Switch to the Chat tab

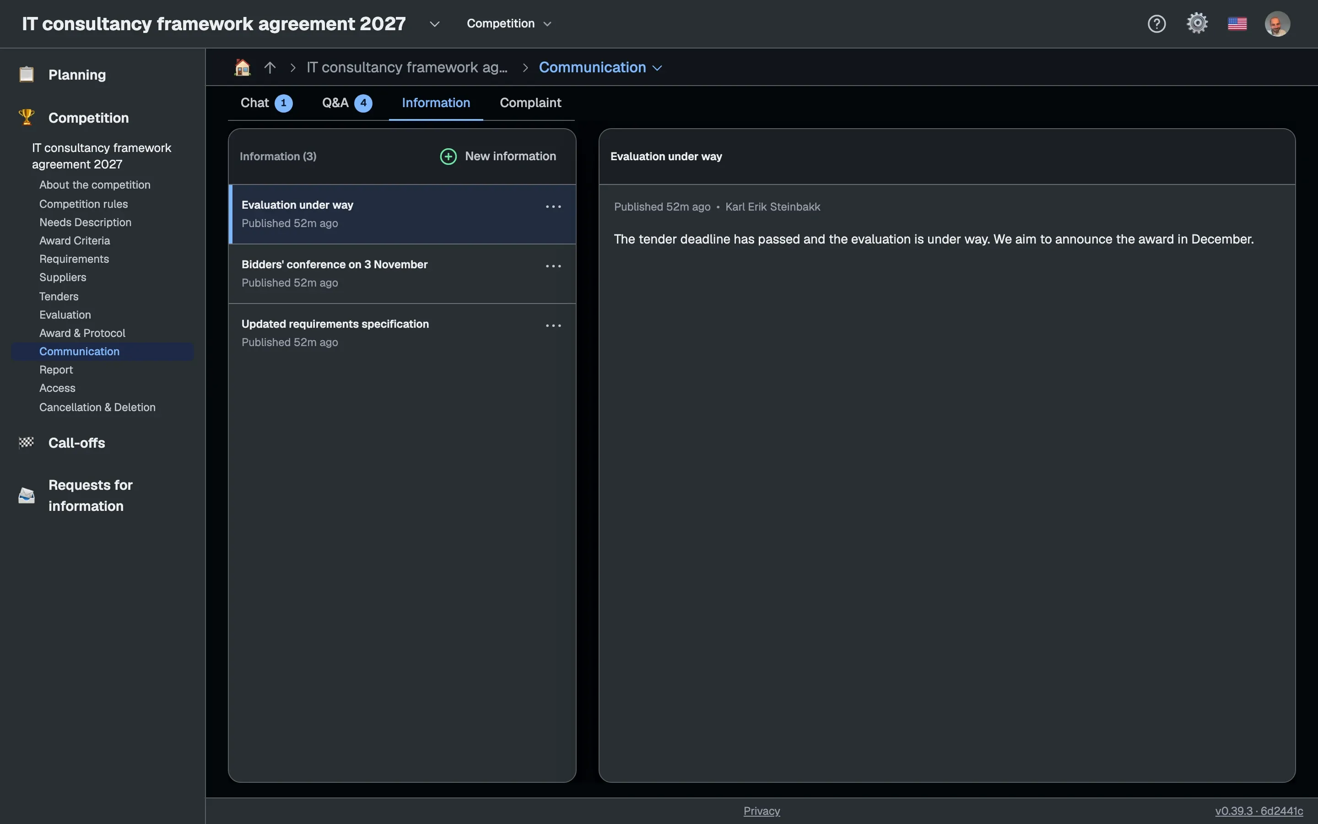(266, 103)
